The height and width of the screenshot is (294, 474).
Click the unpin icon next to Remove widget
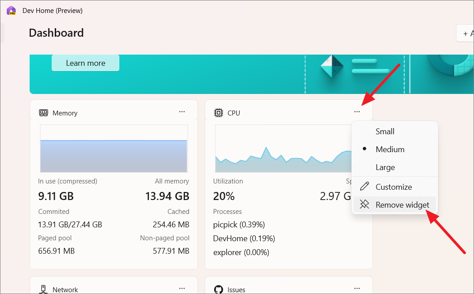point(364,205)
